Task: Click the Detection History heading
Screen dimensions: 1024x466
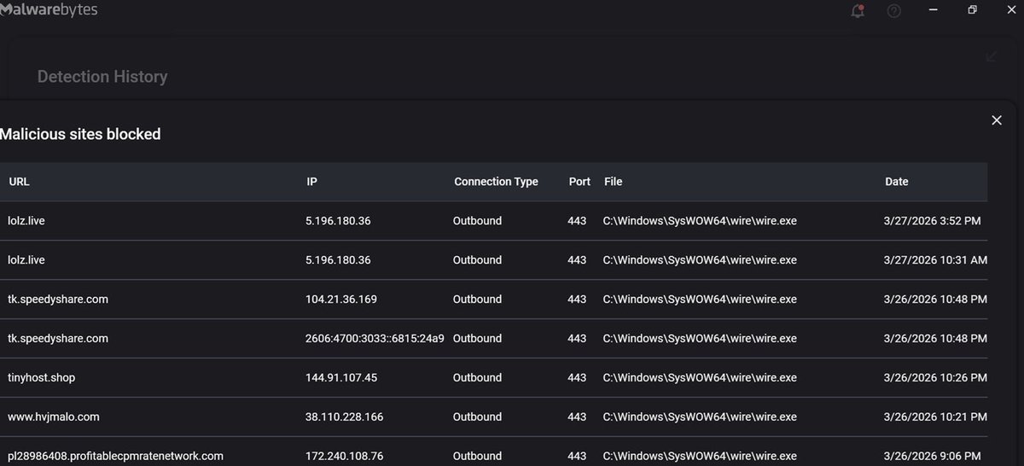Action: pyautogui.click(x=102, y=77)
